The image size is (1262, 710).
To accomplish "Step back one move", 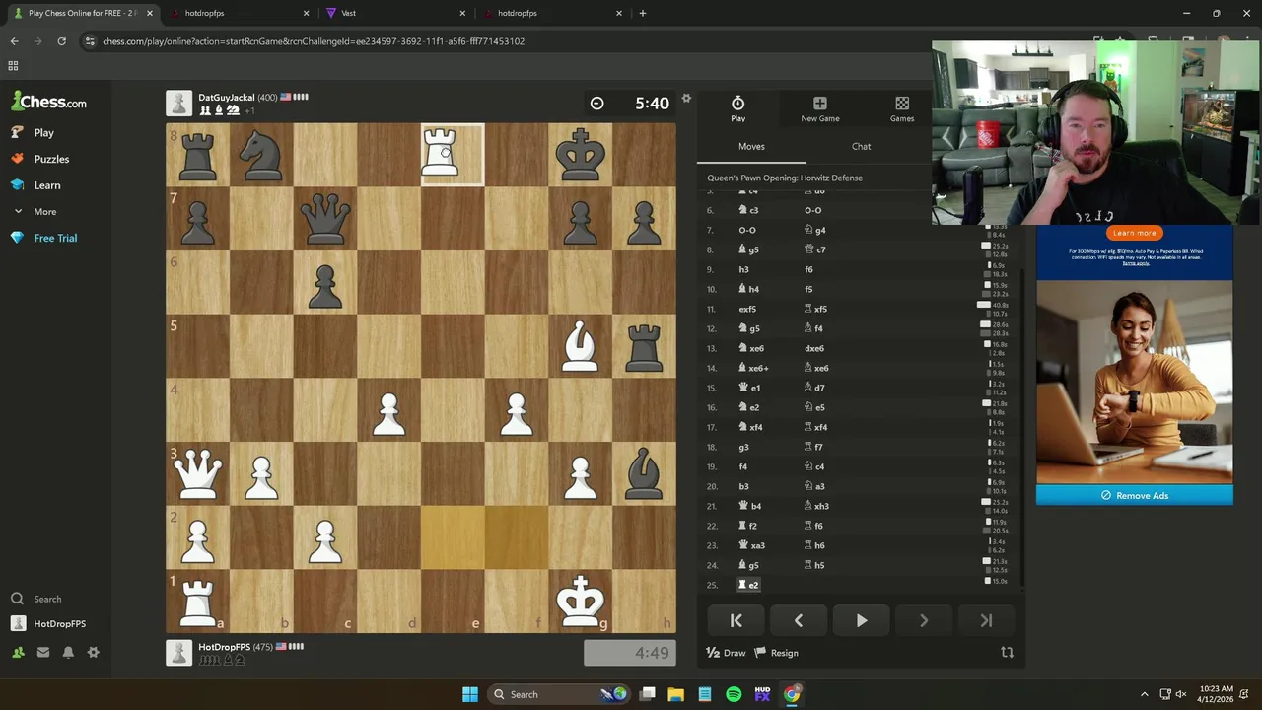I will point(799,620).
